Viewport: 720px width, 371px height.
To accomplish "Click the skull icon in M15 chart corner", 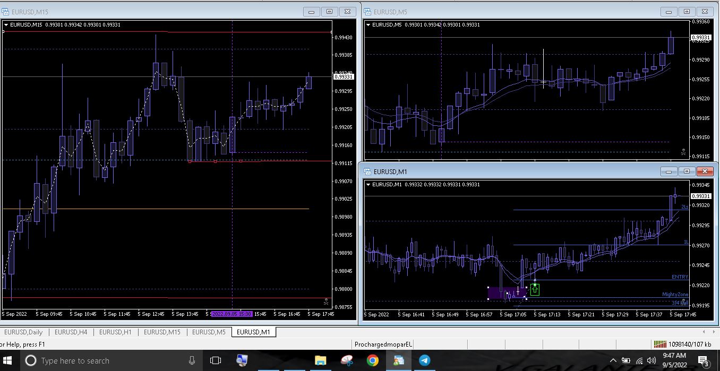I will pyautogui.click(x=326, y=301).
